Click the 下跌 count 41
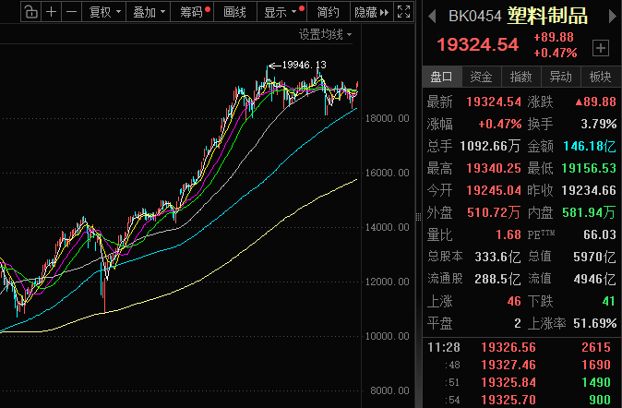Image resolution: width=622 pixels, height=408 pixels. 609,301
